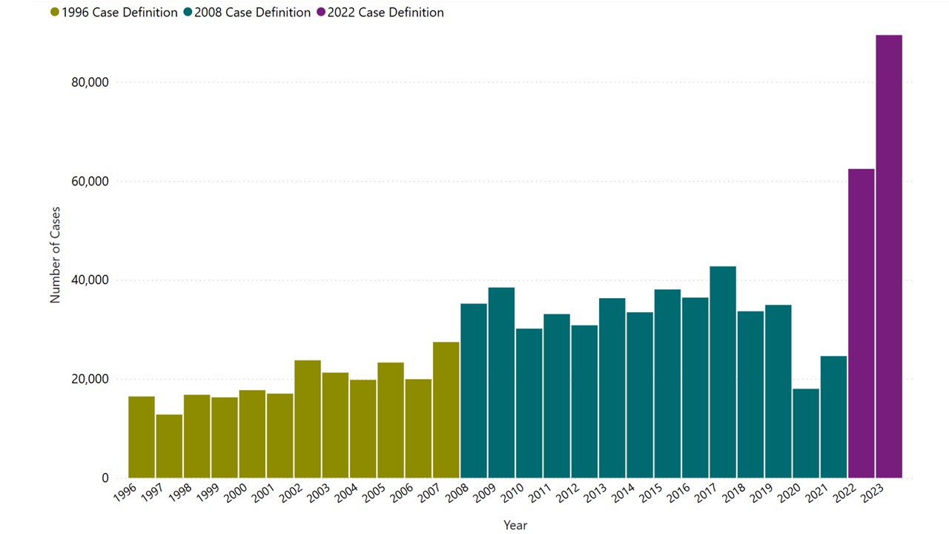Click the 2015 x-axis year label

click(x=649, y=494)
